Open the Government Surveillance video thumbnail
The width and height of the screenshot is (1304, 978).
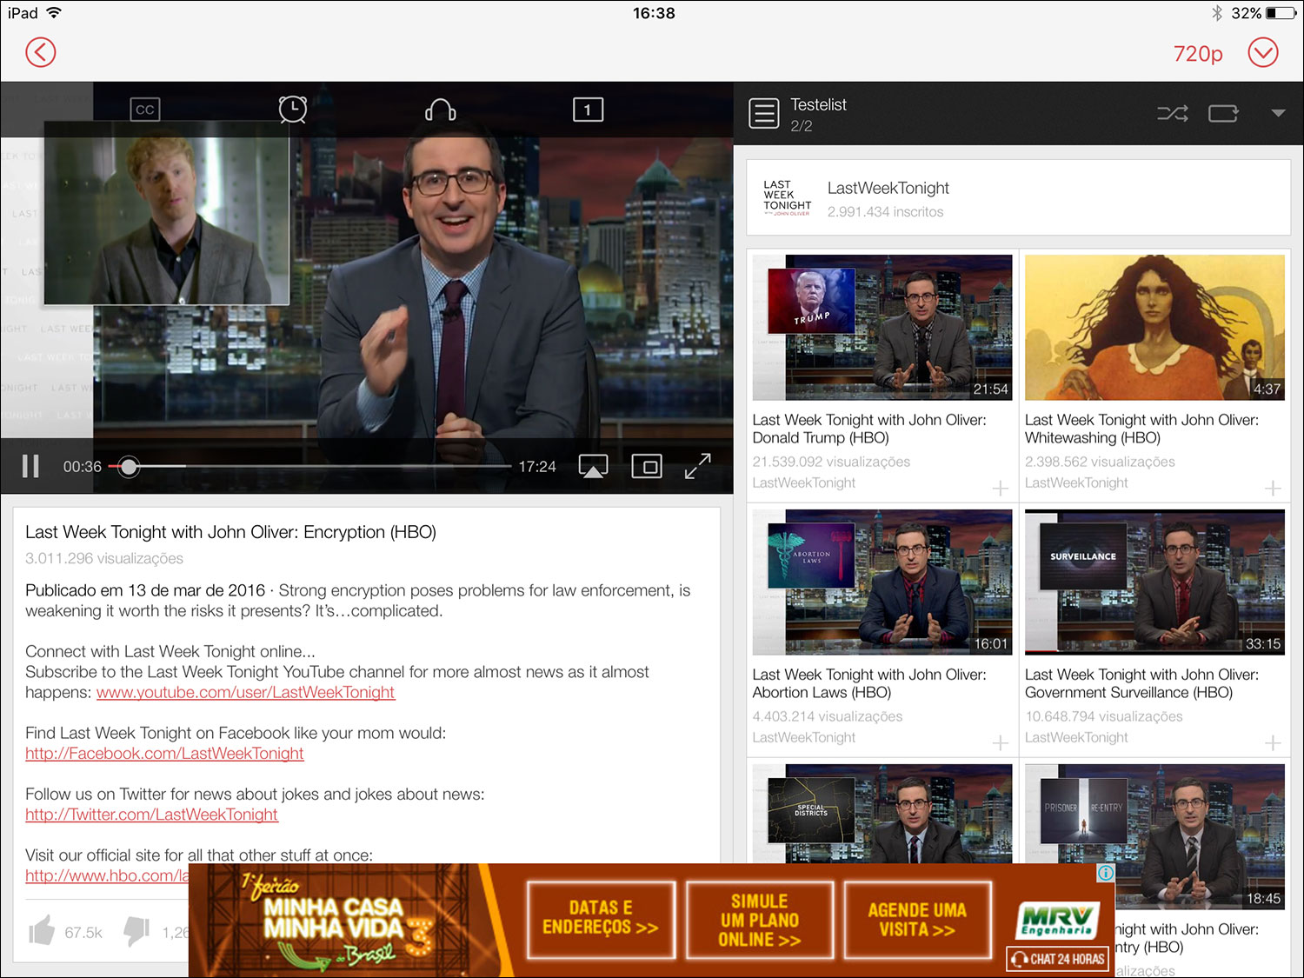pos(1154,582)
